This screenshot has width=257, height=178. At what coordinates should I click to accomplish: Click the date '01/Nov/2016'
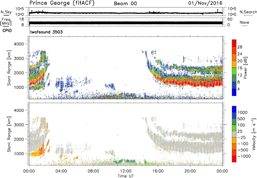205,3
